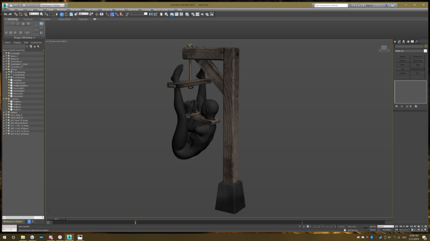Activate the Select and Rotate tool

[67, 14]
